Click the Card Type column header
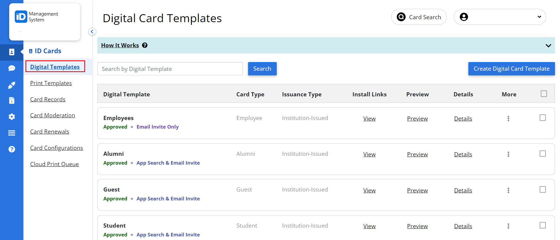The image size is (560, 240). coord(250,94)
